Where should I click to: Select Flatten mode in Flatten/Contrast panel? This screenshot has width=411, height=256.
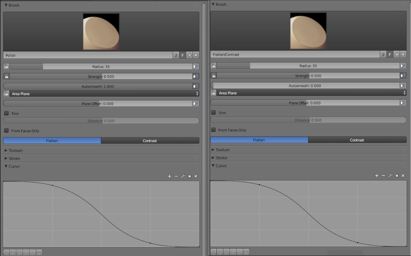click(259, 140)
